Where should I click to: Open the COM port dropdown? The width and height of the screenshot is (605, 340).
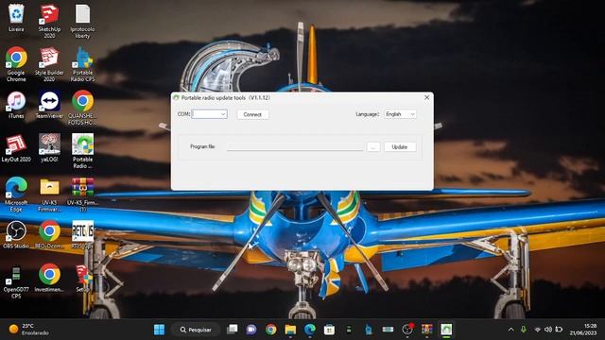pyautogui.click(x=210, y=114)
